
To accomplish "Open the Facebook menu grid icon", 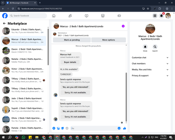I will (155, 16).
